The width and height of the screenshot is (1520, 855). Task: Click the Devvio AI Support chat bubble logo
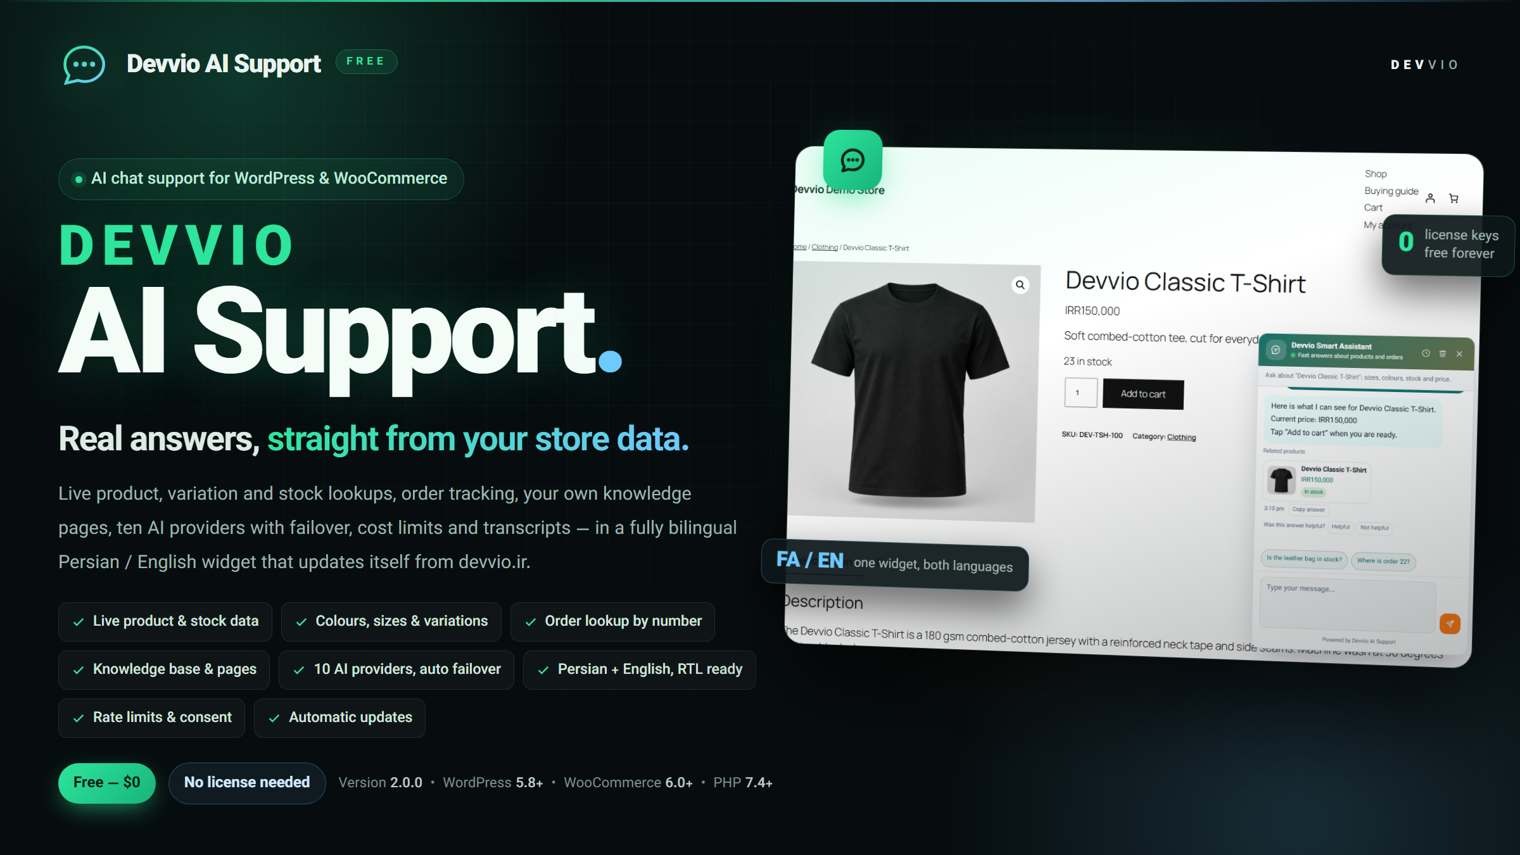click(x=84, y=65)
